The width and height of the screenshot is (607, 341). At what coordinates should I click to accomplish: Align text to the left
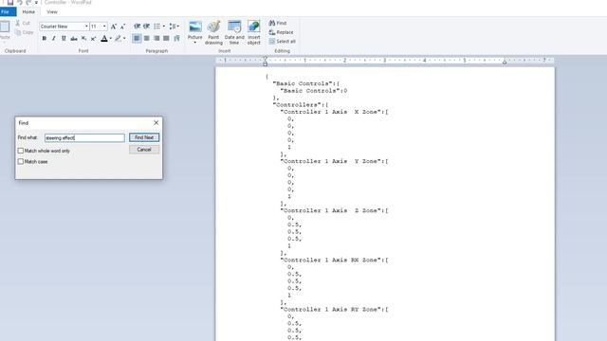pos(137,38)
